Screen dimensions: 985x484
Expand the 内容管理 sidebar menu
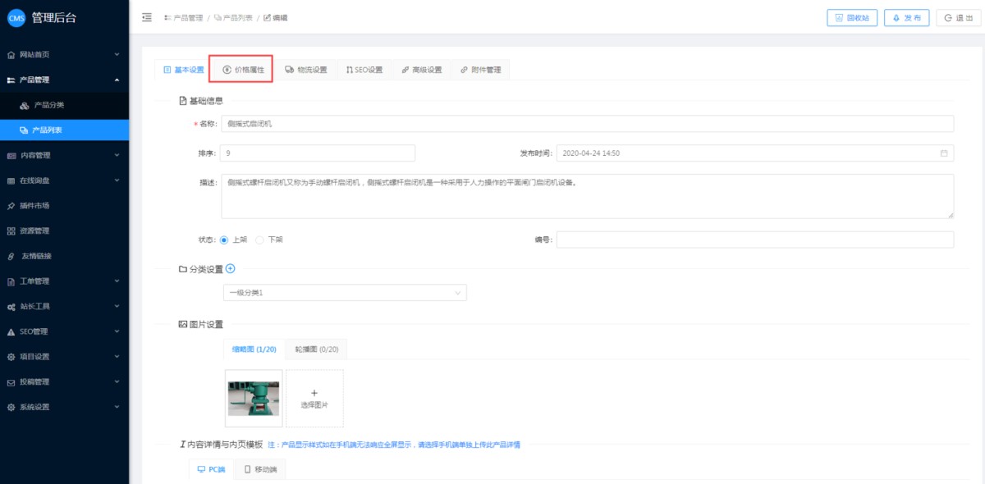coord(64,155)
